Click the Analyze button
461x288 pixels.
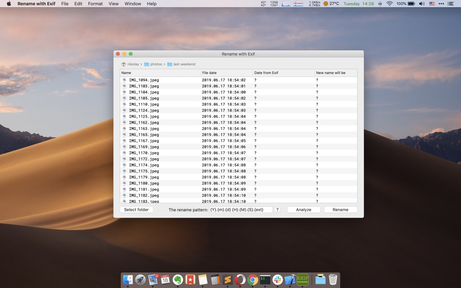303,209
